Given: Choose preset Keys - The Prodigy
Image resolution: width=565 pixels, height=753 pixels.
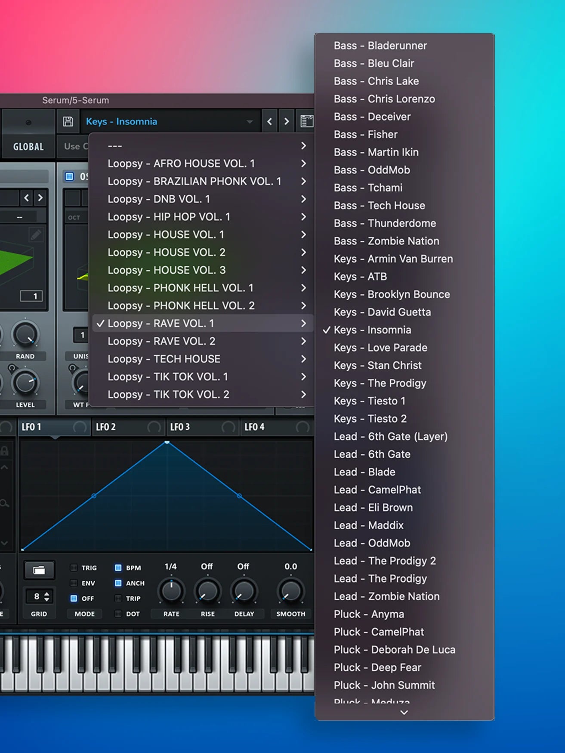Looking at the screenshot, I should click(404, 383).
